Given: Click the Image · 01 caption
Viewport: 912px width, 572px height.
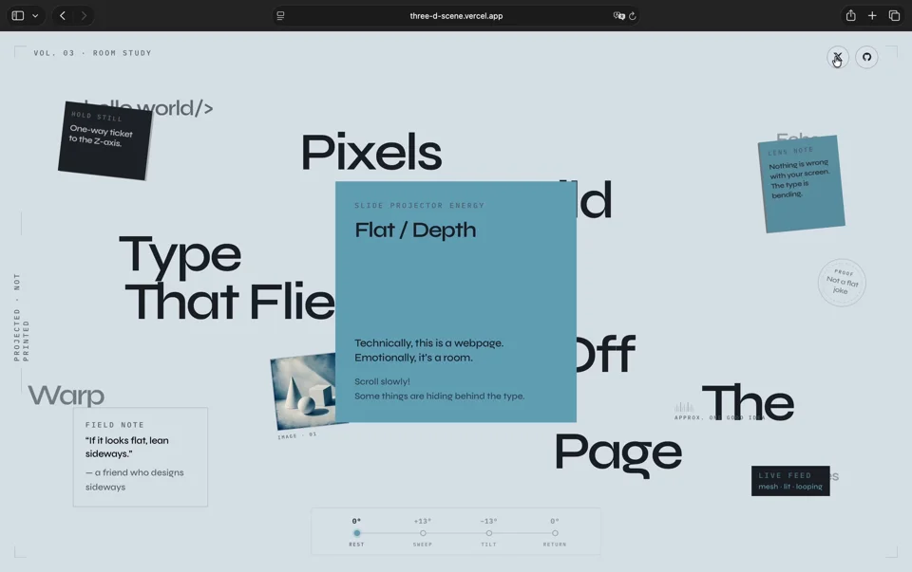Looking at the screenshot, I should tap(296, 435).
